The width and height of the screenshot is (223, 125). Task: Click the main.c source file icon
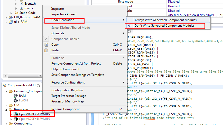21,8
